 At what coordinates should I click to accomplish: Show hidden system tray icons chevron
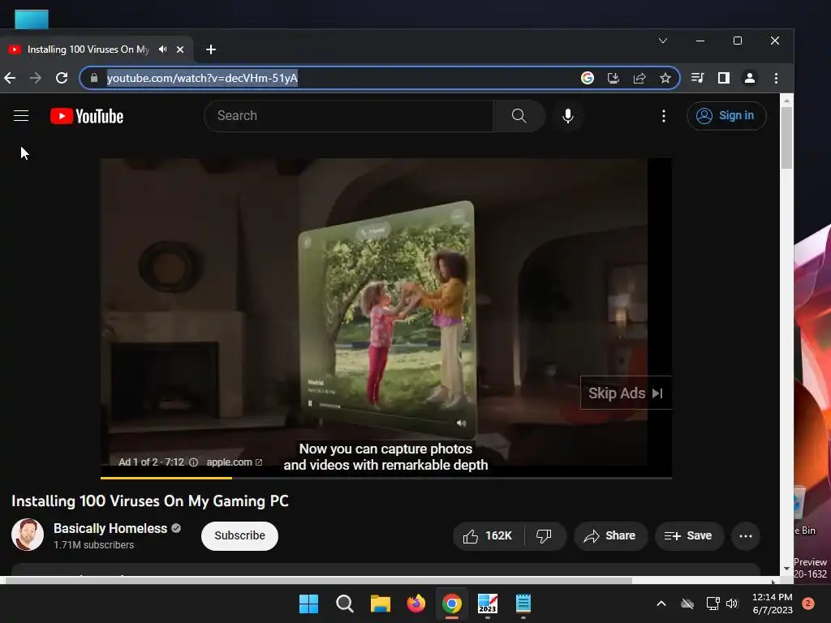click(x=661, y=604)
